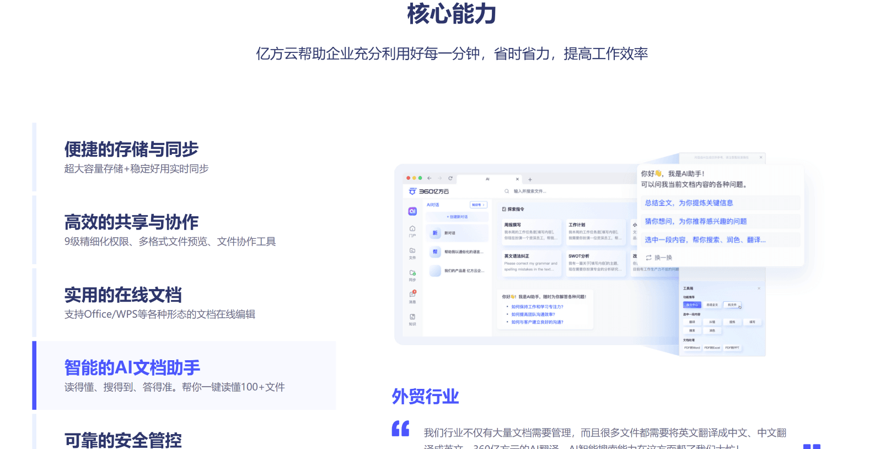This screenshot has height=449, width=869.
Task: Close the 工具箱 toolbox panel
Action: pos(759,288)
